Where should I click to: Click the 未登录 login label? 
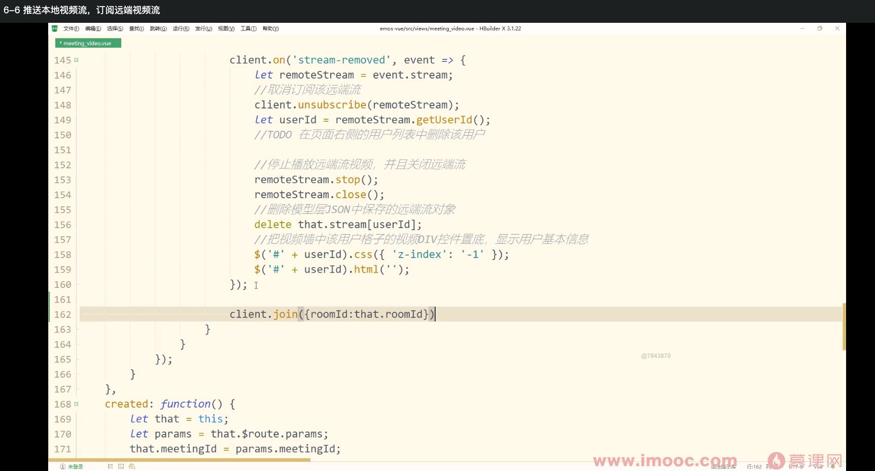(76, 466)
